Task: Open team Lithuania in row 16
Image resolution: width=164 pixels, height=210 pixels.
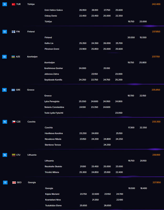Action: [x=32, y=155]
